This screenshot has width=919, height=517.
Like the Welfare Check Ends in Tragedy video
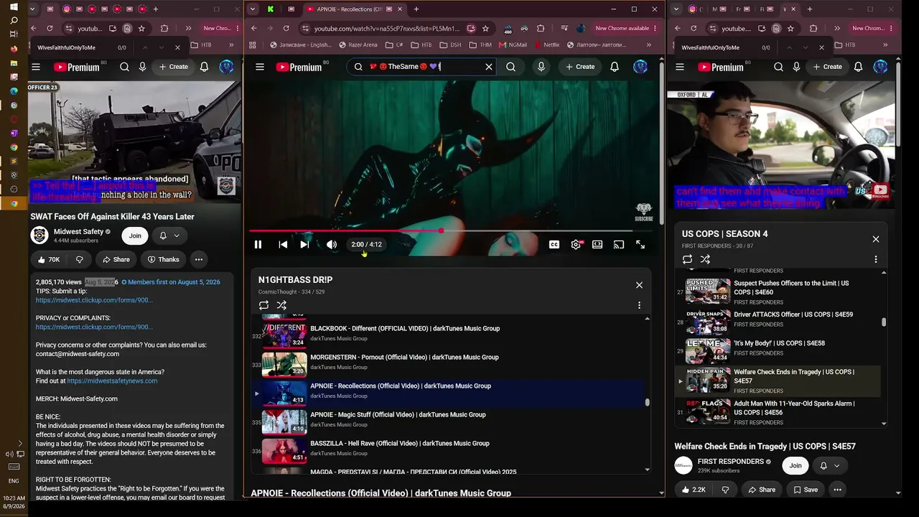(694, 490)
